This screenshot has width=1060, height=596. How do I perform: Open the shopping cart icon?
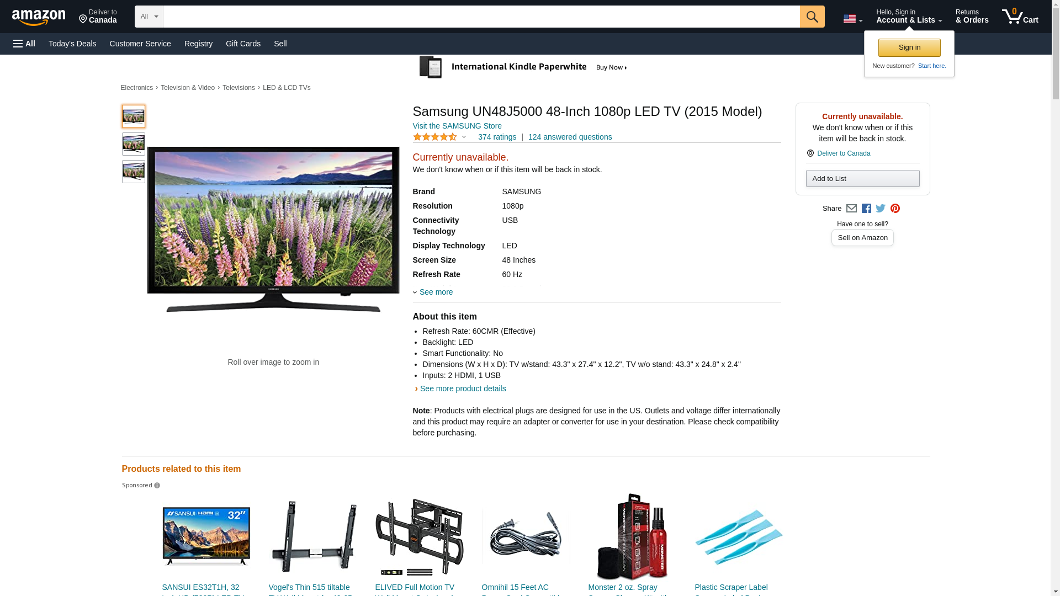1020,17
